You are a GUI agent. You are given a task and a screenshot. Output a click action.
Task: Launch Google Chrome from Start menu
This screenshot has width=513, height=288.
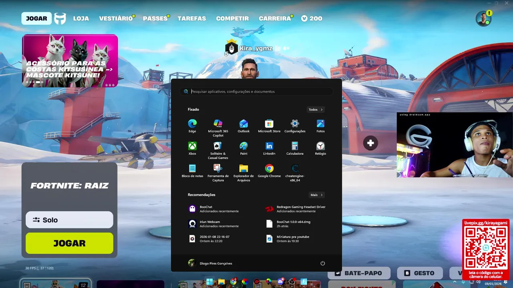(x=269, y=170)
